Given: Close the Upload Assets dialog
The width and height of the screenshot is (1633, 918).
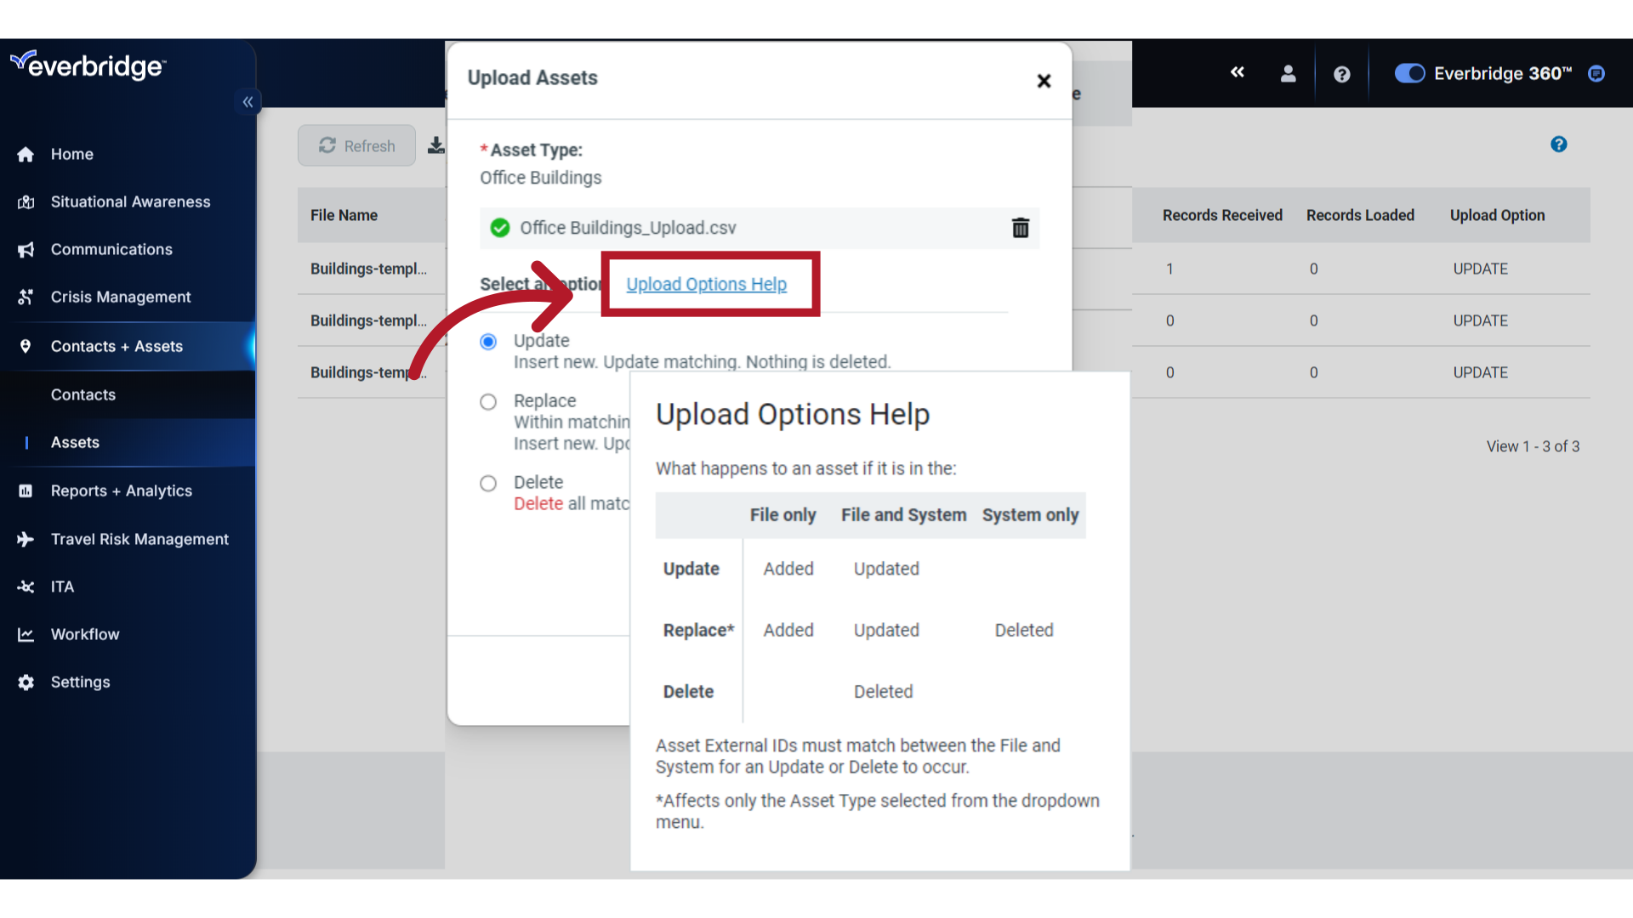Looking at the screenshot, I should click(x=1044, y=81).
